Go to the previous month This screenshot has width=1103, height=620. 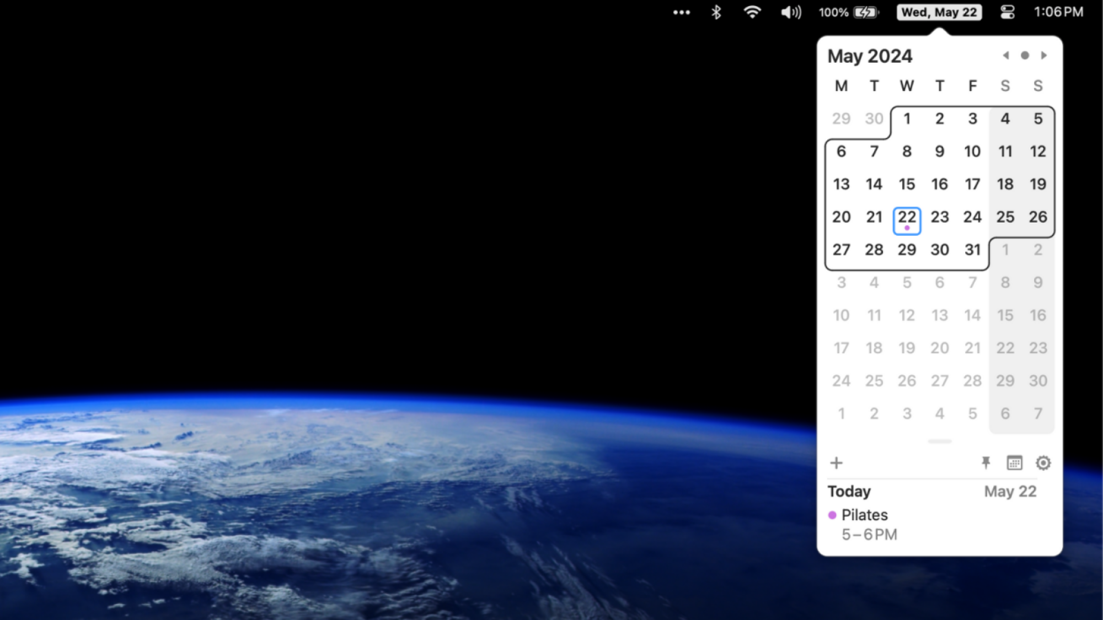(1005, 55)
